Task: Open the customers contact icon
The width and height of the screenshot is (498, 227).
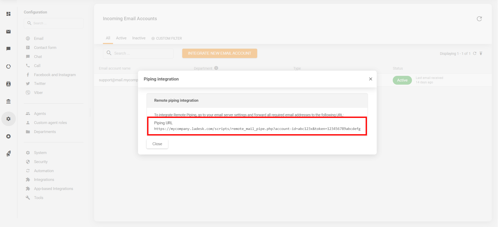Action: 9,84
